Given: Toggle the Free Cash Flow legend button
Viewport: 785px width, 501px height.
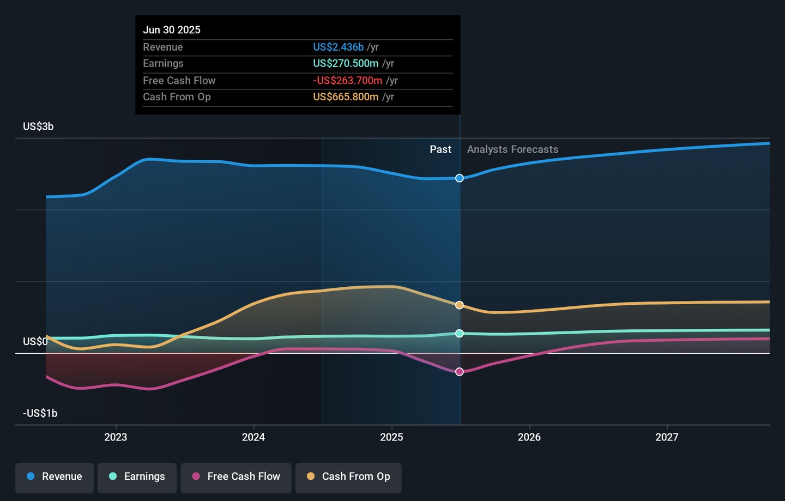Looking at the screenshot, I should pos(236,477).
